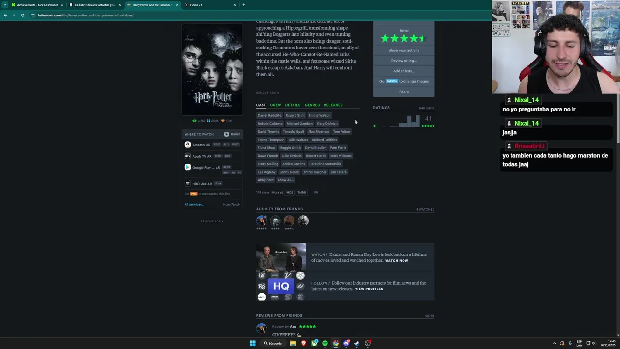Viewport: 620px width, 349px height.
Task: Click the ratings histogram bars
Action: click(x=400, y=121)
